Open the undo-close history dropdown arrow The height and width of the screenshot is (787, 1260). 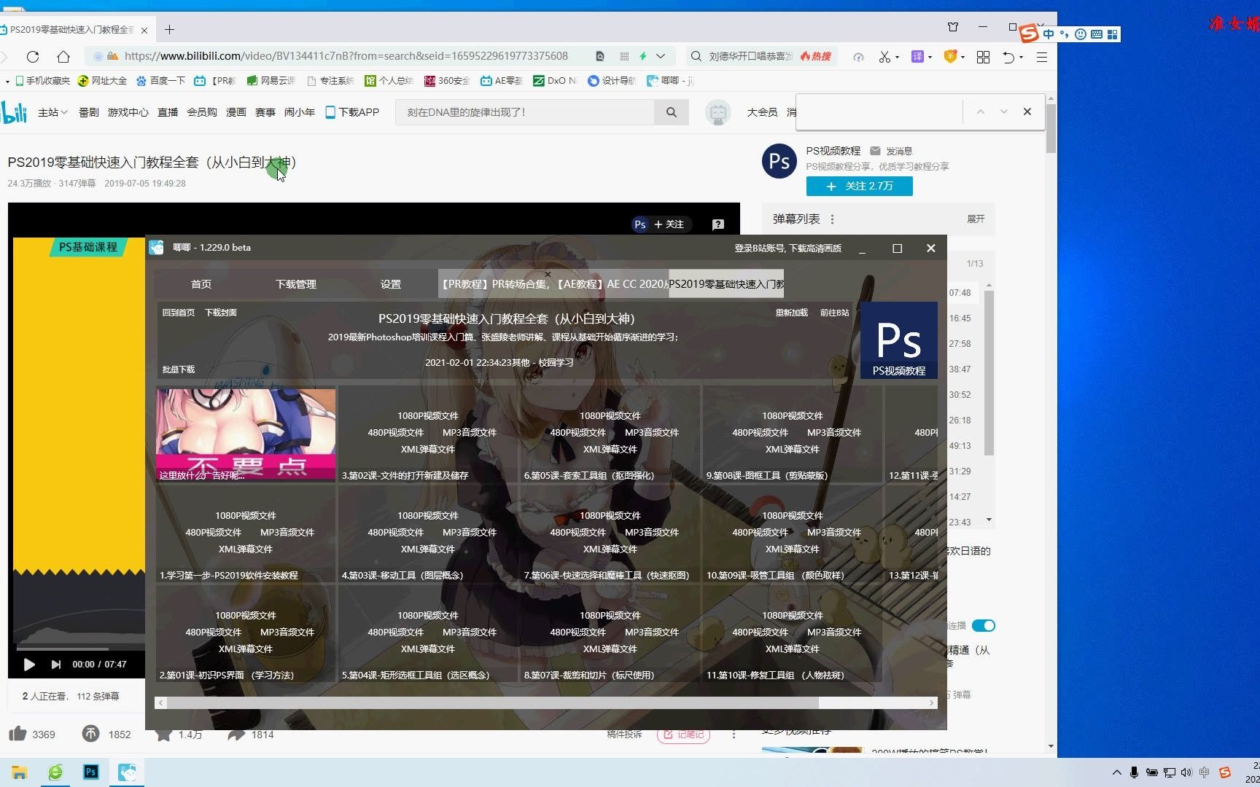[1022, 57]
